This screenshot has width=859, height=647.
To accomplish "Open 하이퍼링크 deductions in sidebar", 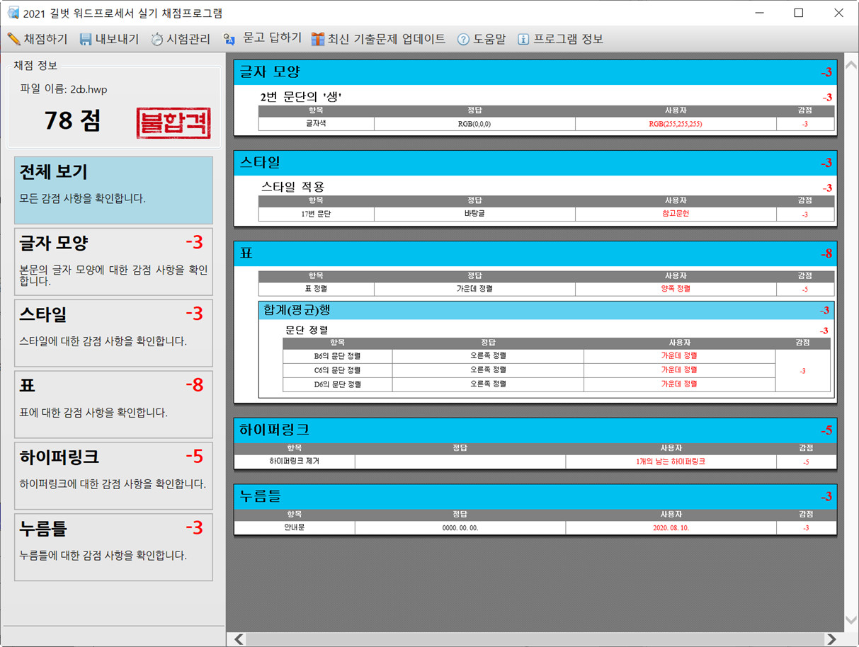I will click(113, 475).
